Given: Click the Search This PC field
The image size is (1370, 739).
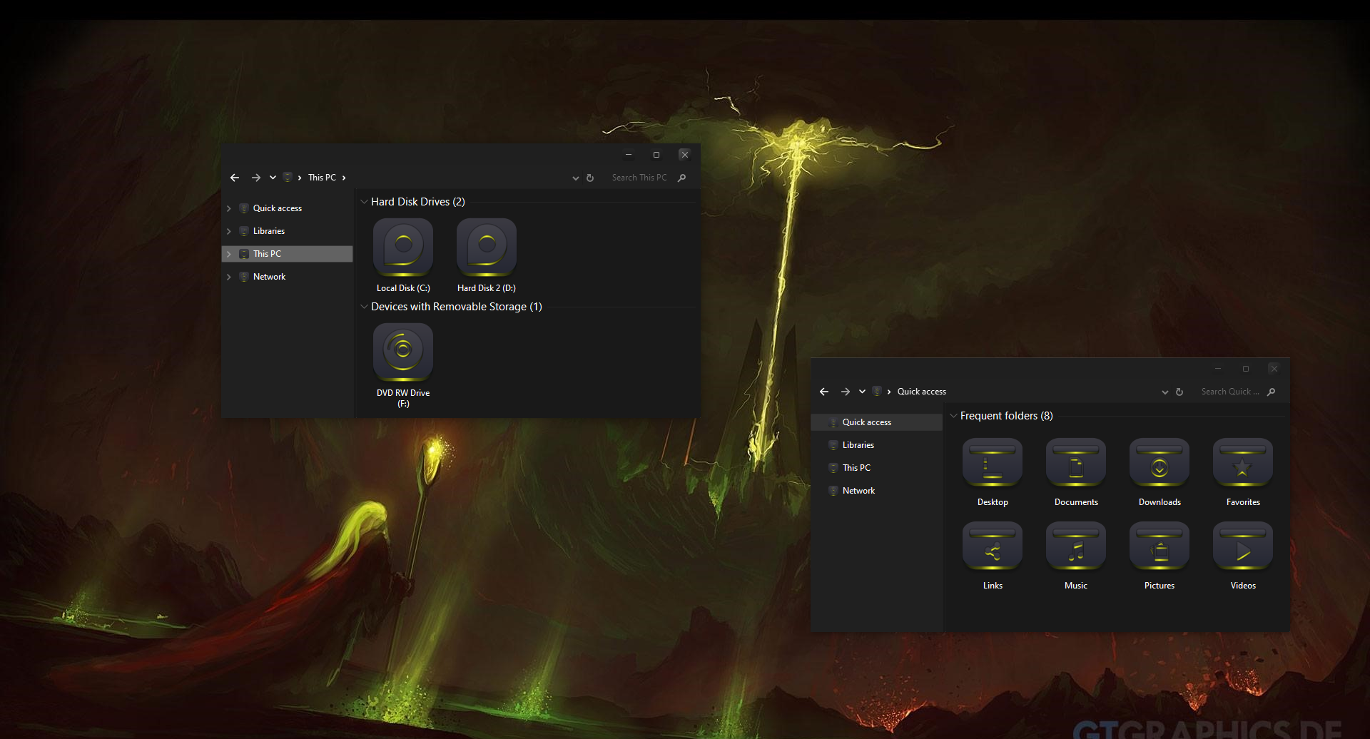Looking at the screenshot, I should click(x=639, y=178).
